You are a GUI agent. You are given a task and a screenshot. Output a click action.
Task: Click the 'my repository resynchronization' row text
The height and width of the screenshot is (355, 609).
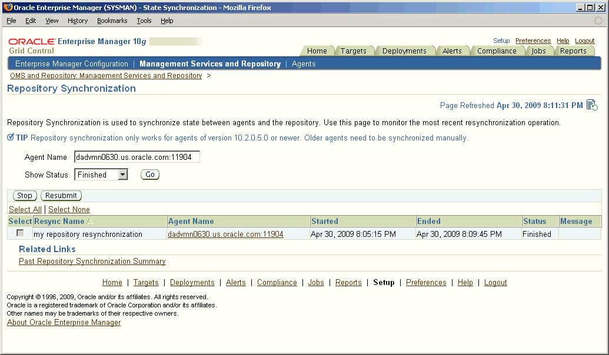[88, 234]
